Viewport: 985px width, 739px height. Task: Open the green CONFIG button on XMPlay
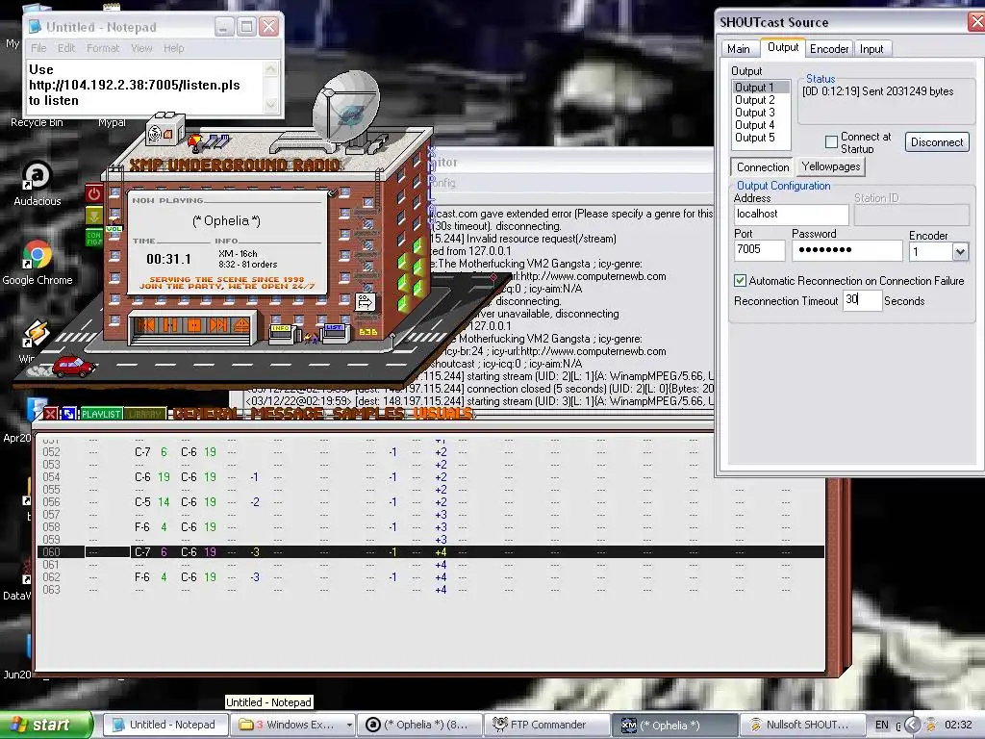point(93,238)
